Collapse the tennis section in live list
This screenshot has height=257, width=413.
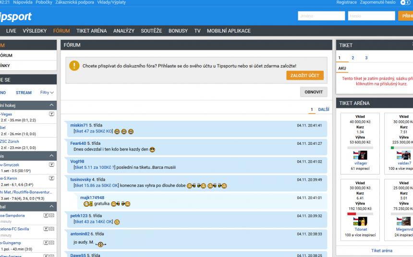(52, 156)
